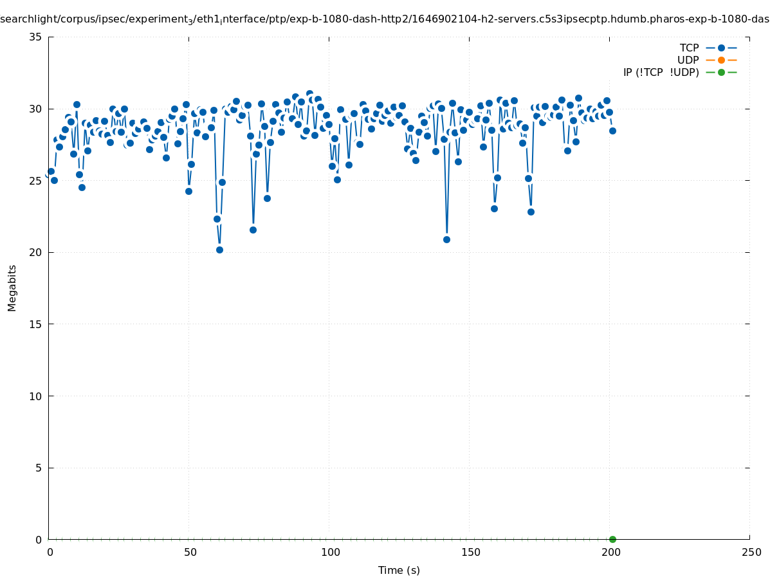Click the 'Megabits' y-axis label
This screenshot has height=579, width=770.
pos(12,288)
